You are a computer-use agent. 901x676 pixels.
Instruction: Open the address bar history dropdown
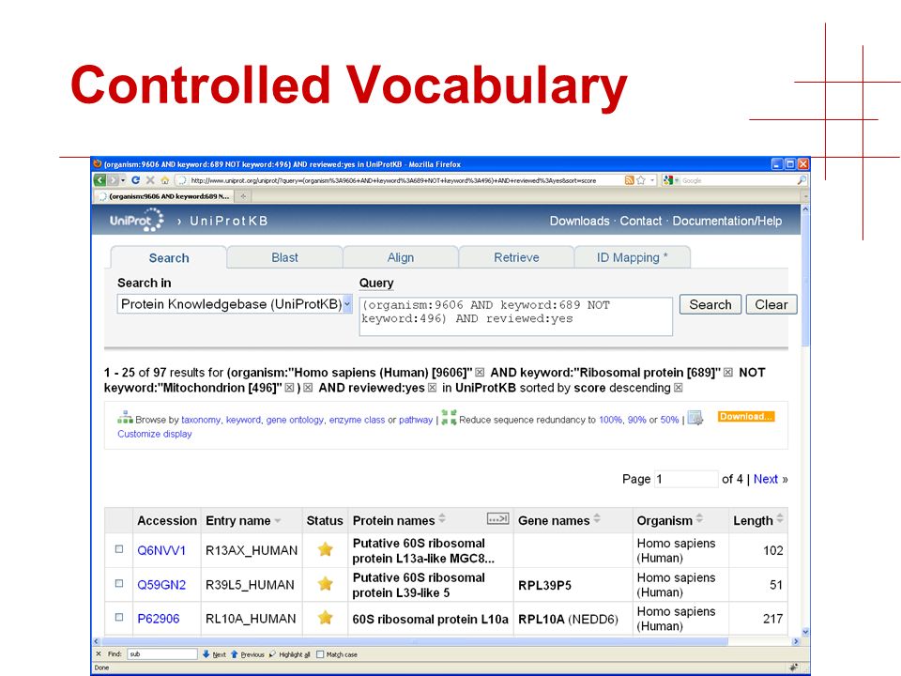tap(652, 180)
